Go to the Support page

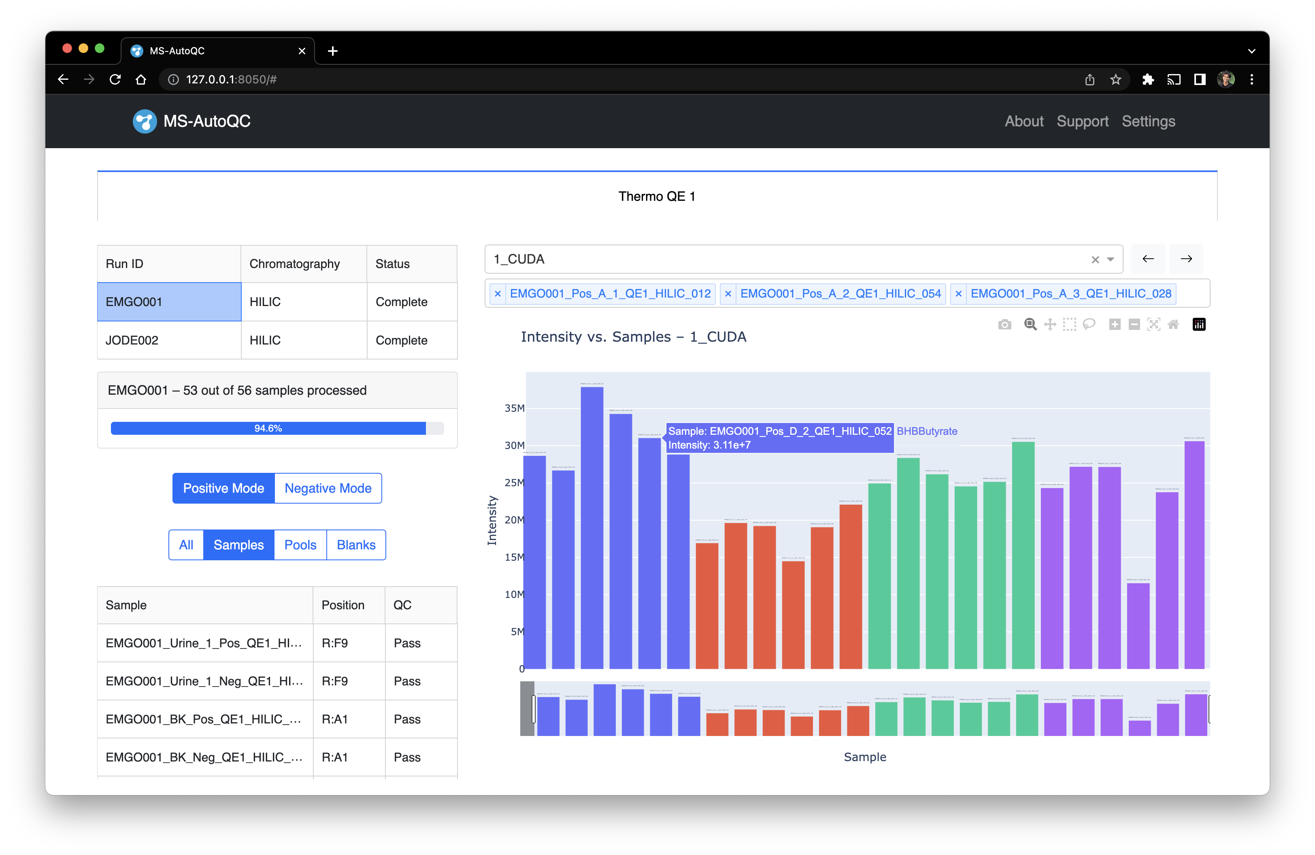(x=1082, y=121)
